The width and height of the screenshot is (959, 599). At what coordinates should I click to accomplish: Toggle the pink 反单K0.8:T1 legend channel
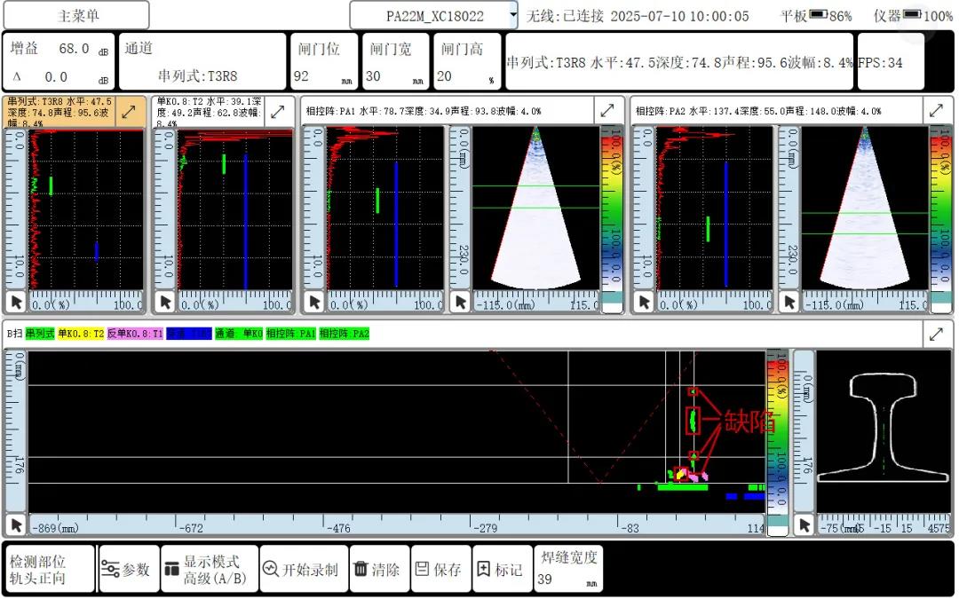tap(134, 334)
